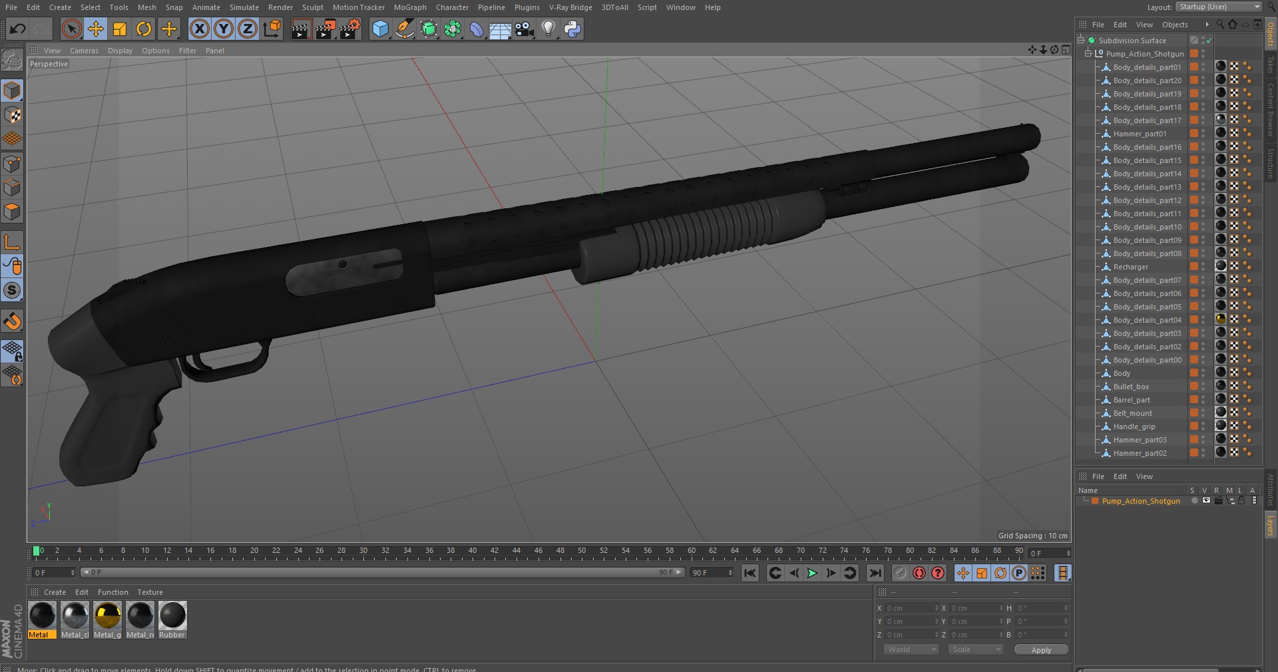Click the Deformer bend icon
This screenshot has width=1278, height=672.
(477, 29)
